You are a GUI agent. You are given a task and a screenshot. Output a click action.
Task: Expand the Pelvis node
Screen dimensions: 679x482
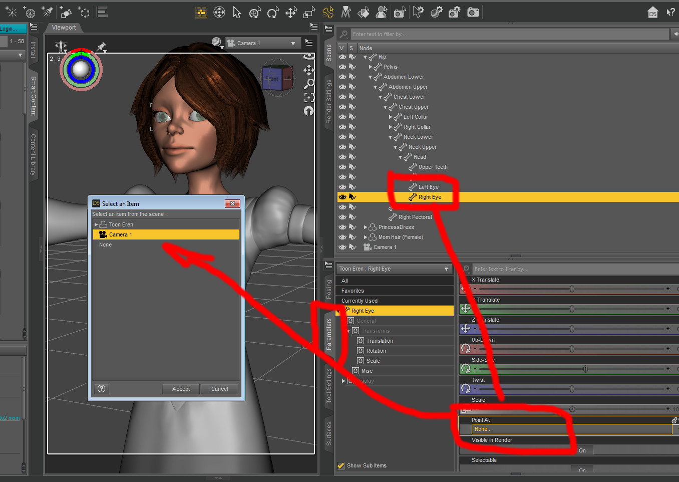point(371,67)
